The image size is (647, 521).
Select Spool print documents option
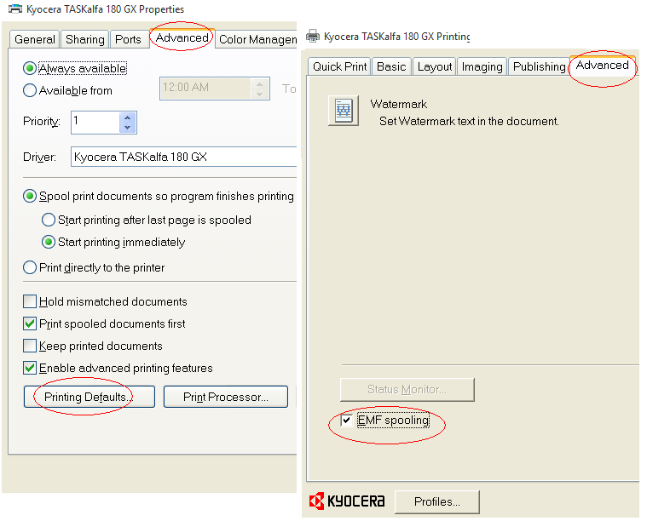coord(29,196)
